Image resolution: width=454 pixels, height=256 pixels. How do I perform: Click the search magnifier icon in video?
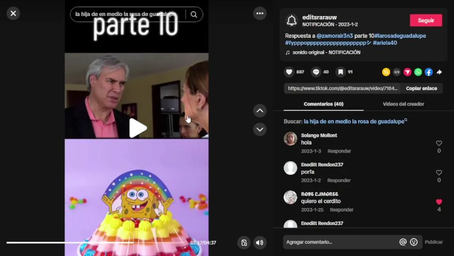coord(194,14)
